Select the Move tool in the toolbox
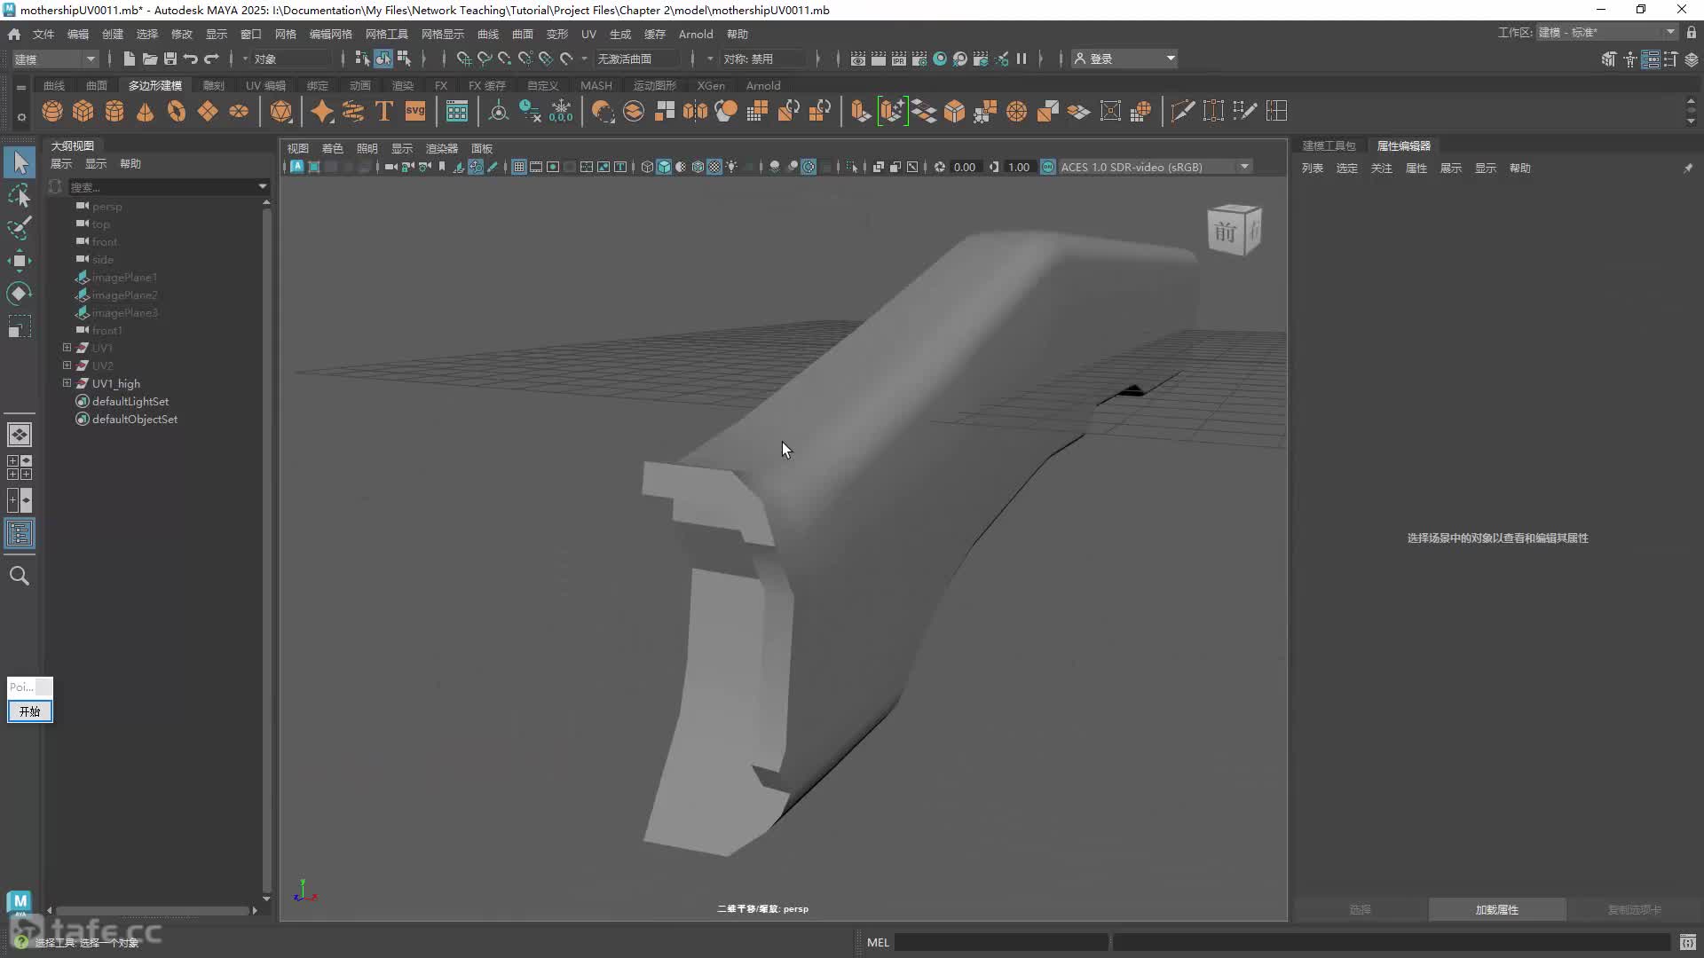This screenshot has height=958, width=1704. [x=20, y=261]
